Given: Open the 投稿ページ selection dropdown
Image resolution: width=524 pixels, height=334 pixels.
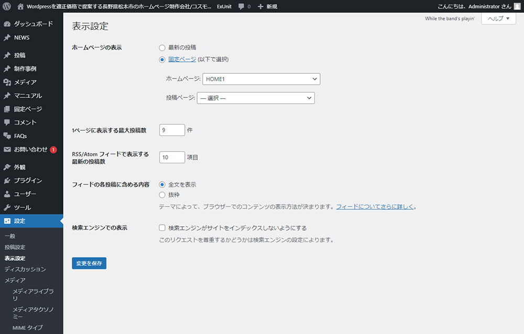Looking at the screenshot, I should [x=255, y=98].
